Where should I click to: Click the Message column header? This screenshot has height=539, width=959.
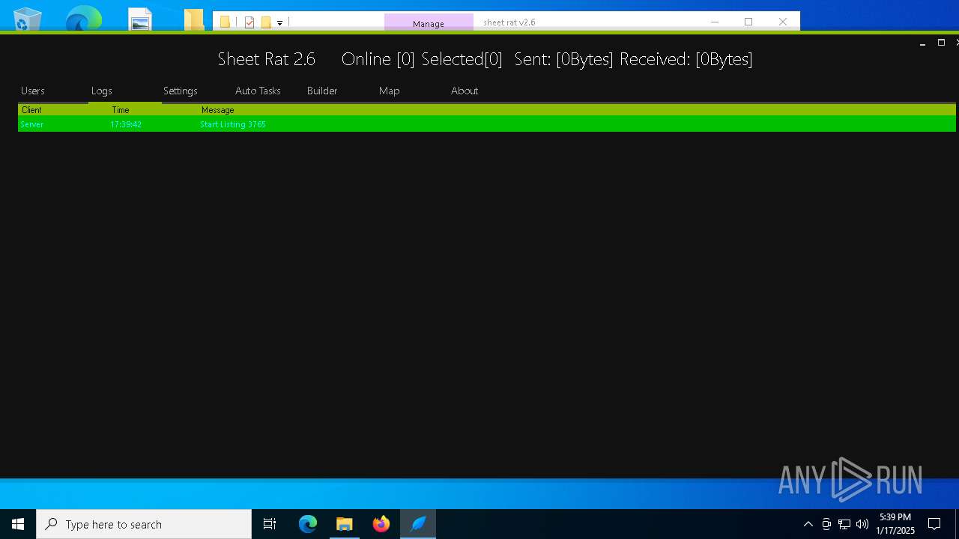point(218,110)
